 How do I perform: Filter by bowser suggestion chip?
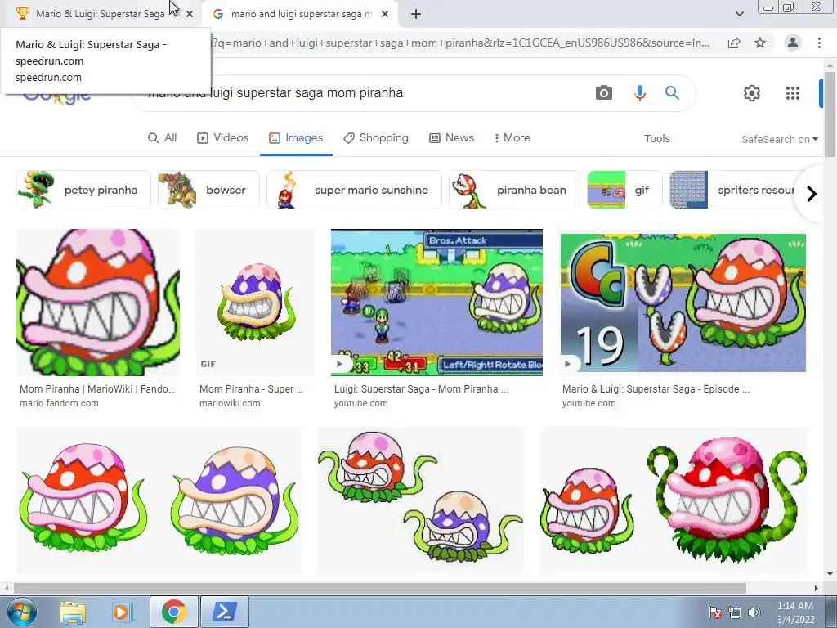(208, 190)
